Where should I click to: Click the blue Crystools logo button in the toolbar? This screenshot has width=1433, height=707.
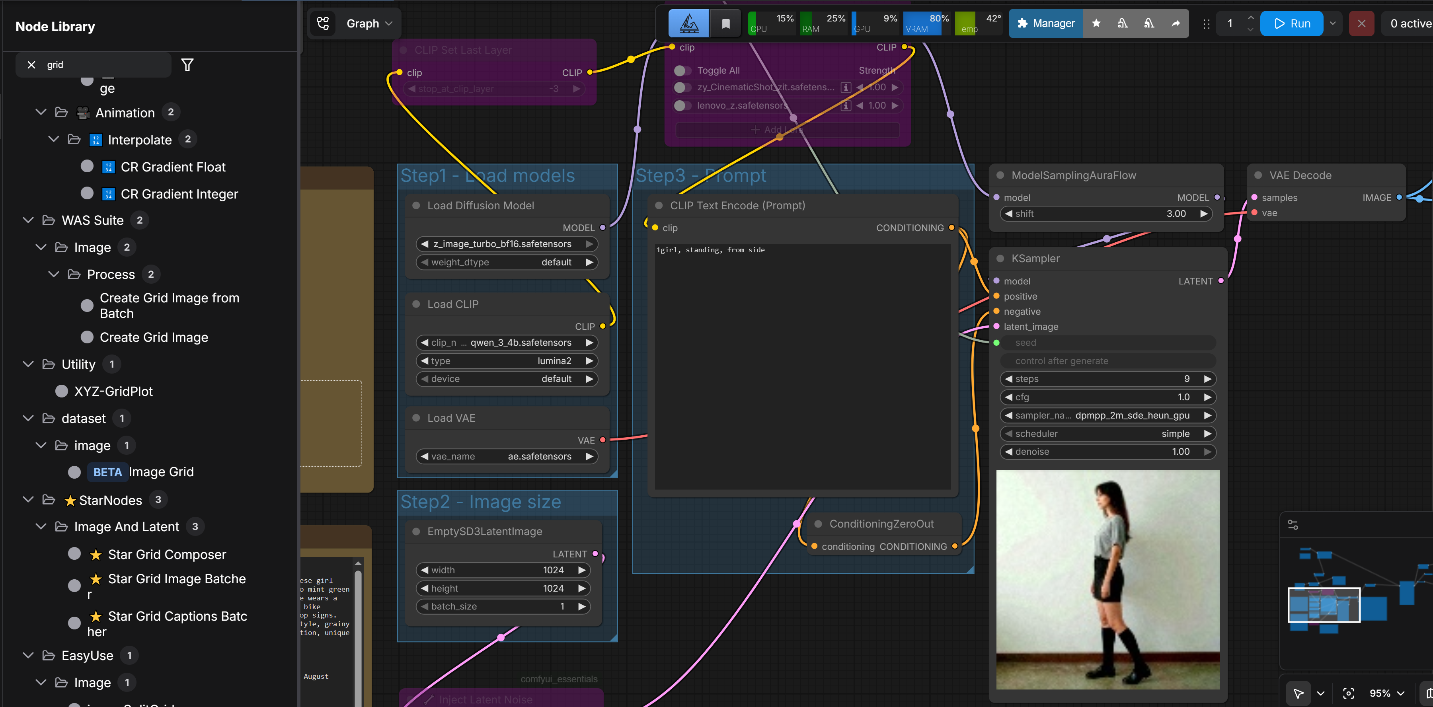[x=689, y=23]
